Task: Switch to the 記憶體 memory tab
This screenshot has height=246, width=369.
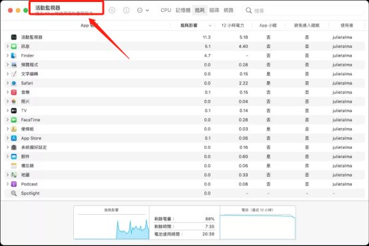Action: coord(183,11)
